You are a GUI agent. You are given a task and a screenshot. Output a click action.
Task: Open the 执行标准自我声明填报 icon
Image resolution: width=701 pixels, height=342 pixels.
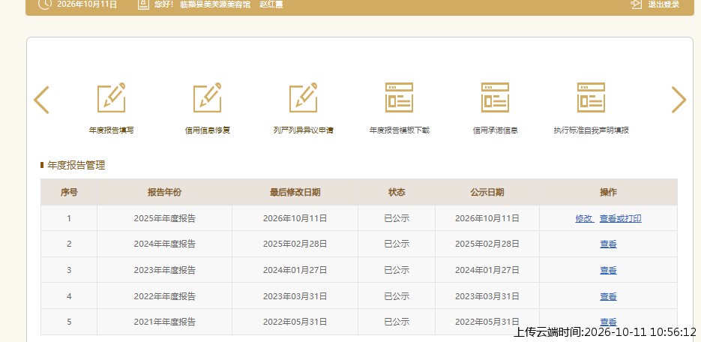(591, 97)
